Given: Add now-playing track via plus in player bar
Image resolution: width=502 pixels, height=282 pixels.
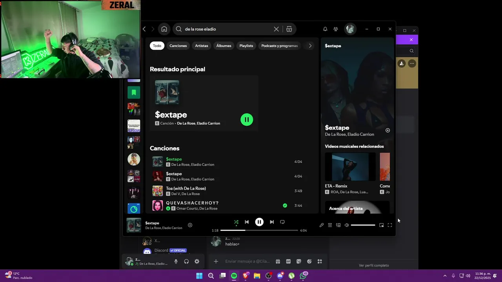Looking at the screenshot, I should [x=190, y=225].
